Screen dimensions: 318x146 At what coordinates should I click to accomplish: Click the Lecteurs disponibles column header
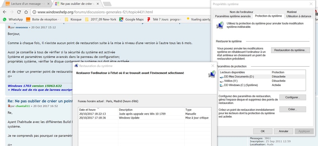coord(245,72)
